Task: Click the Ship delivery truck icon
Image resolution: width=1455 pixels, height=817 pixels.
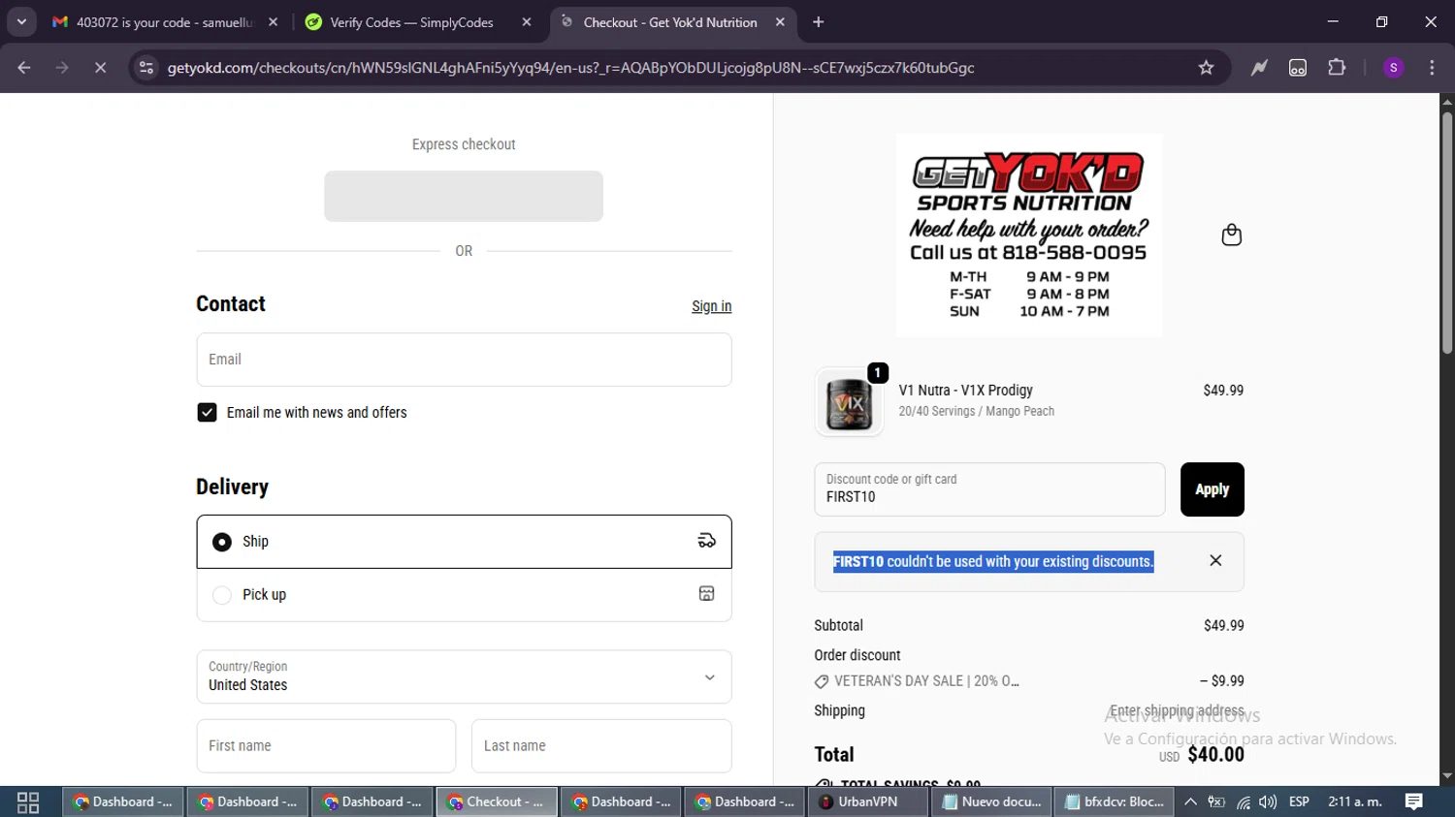Action: pos(706,541)
